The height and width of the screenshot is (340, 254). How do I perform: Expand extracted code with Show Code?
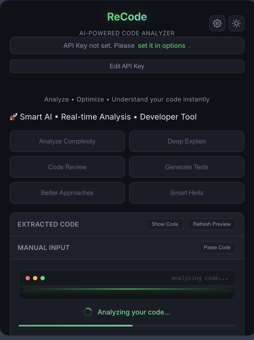point(165,224)
